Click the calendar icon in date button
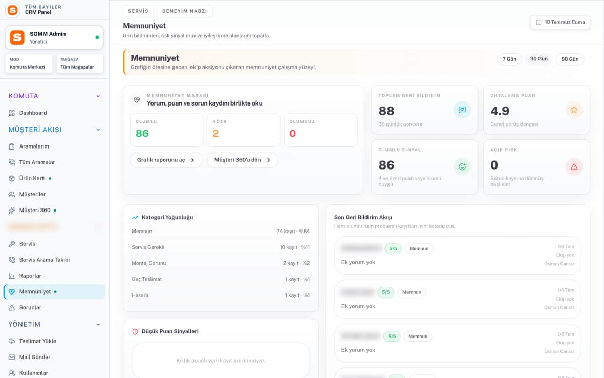604x378 pixels. point(538,23)
